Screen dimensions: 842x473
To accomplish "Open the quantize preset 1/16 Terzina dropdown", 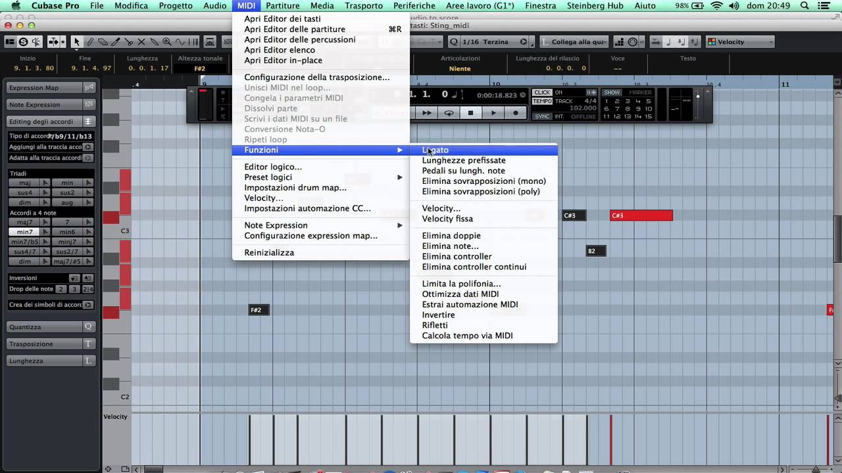I will 495,42.
